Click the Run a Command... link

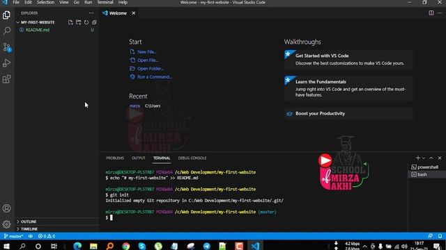coord(155,77)
